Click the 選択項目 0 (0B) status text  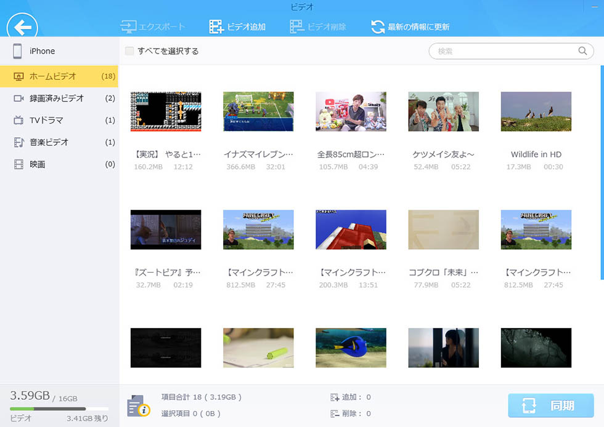(x=191, y=413)
